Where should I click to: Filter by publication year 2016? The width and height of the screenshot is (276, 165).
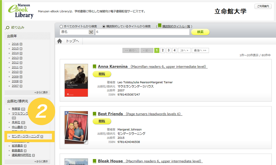[x=15, y=44]
